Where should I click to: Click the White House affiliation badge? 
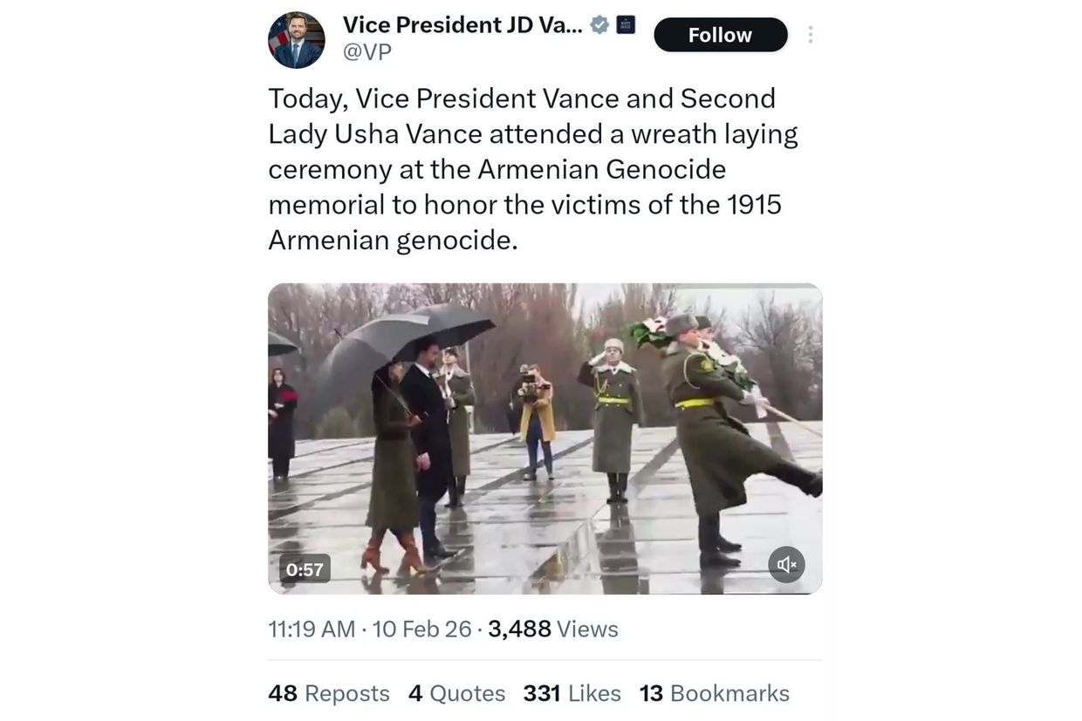(x=626, y=25)
